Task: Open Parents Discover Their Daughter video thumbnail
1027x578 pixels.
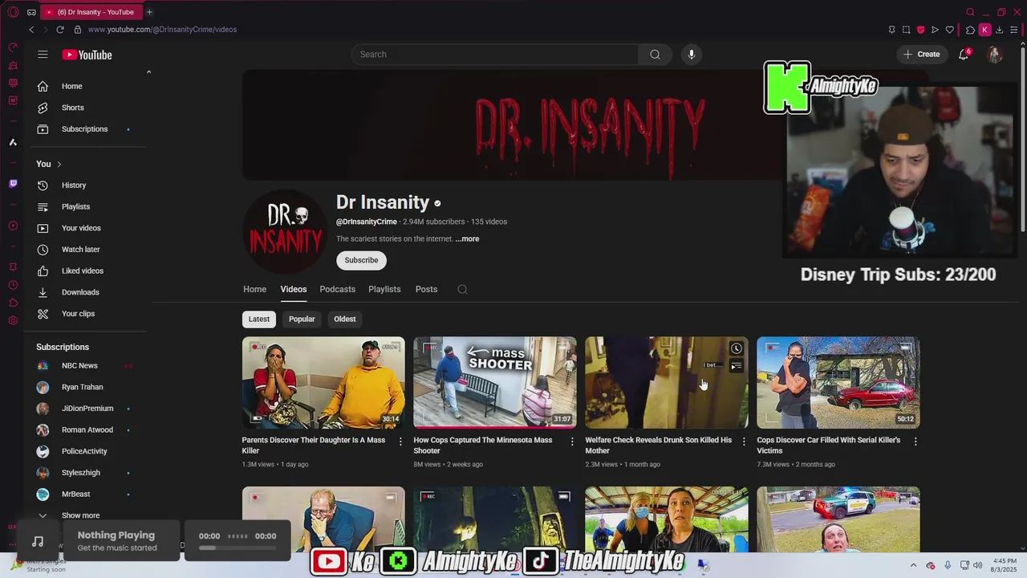Action: [x=323, y=382]
